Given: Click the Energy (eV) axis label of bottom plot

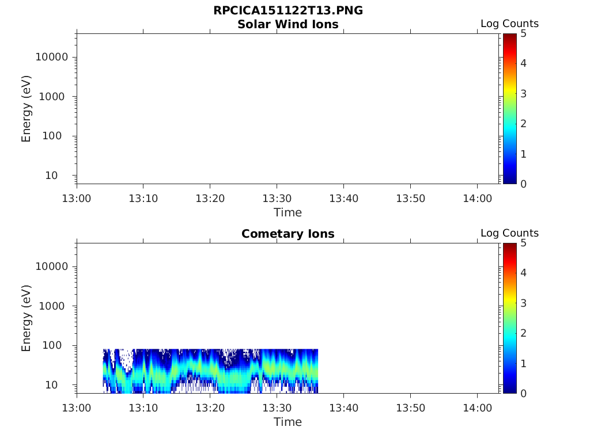Looking at the screenshot, I should point(26,318).
